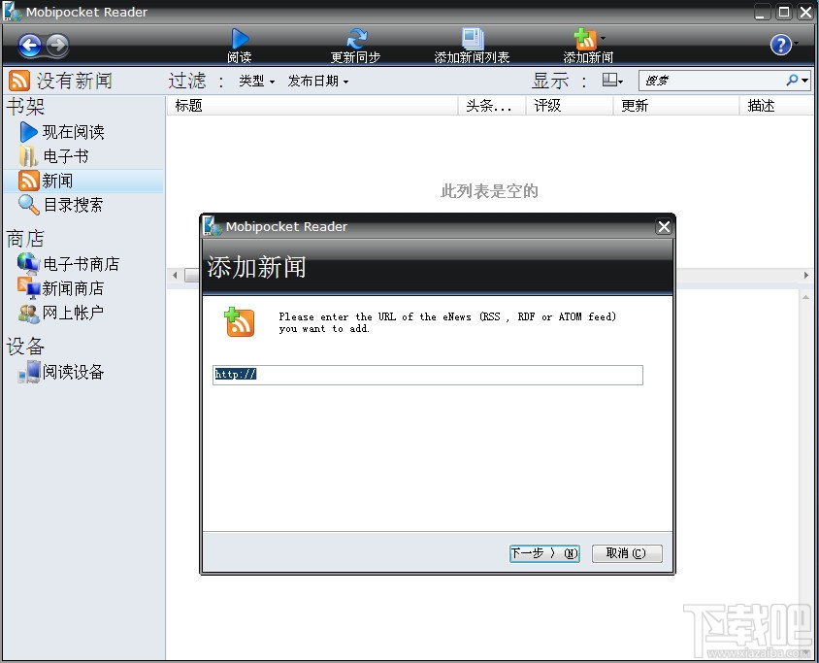Select the 阅读 (Read) toolbar icon
The width and height of the screenshot is (819, 663).
click(x=239, y=44)
